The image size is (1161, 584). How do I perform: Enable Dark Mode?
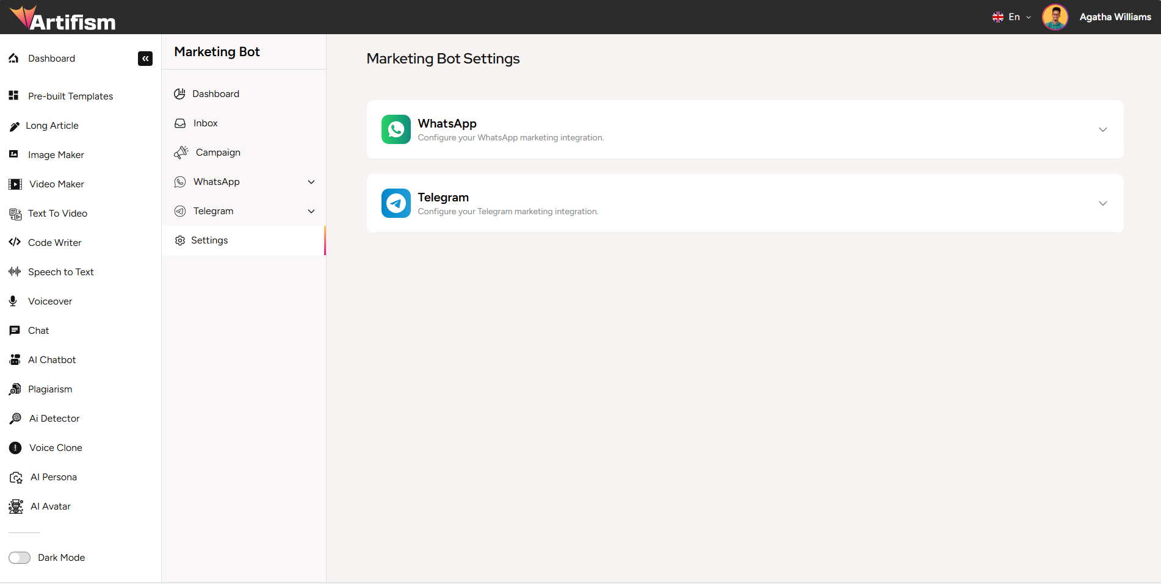[20, 557]
